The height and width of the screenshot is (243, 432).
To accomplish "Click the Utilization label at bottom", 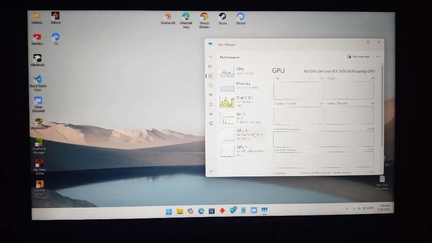I will [x=279, y=173].
